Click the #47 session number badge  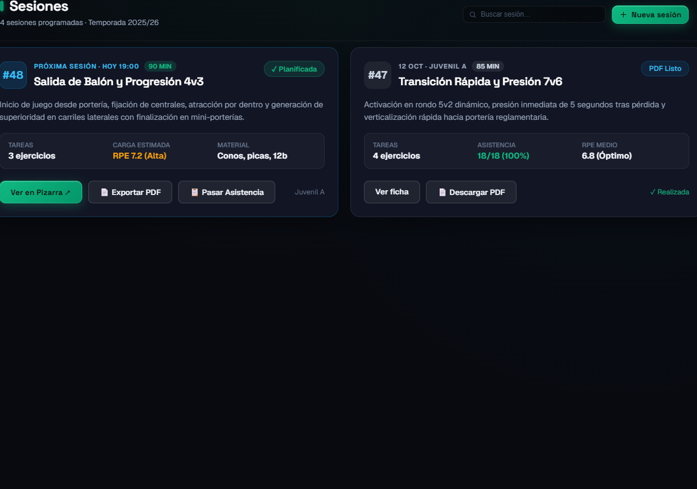[378, 75]
